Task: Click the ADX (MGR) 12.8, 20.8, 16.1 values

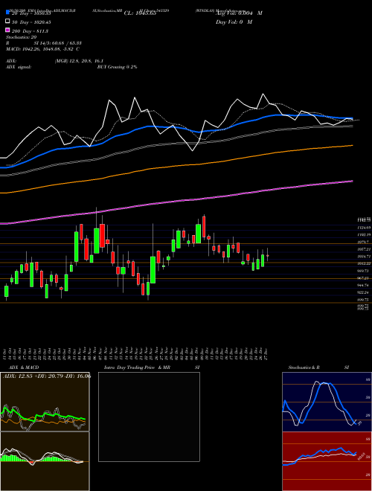Action: coord(79,61)
